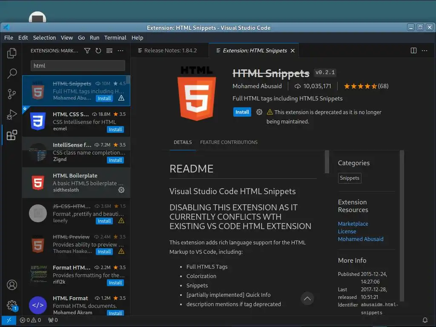Refresh the extensions list
This screenshot has width=436, height=327.
click(x=98, y=51)
